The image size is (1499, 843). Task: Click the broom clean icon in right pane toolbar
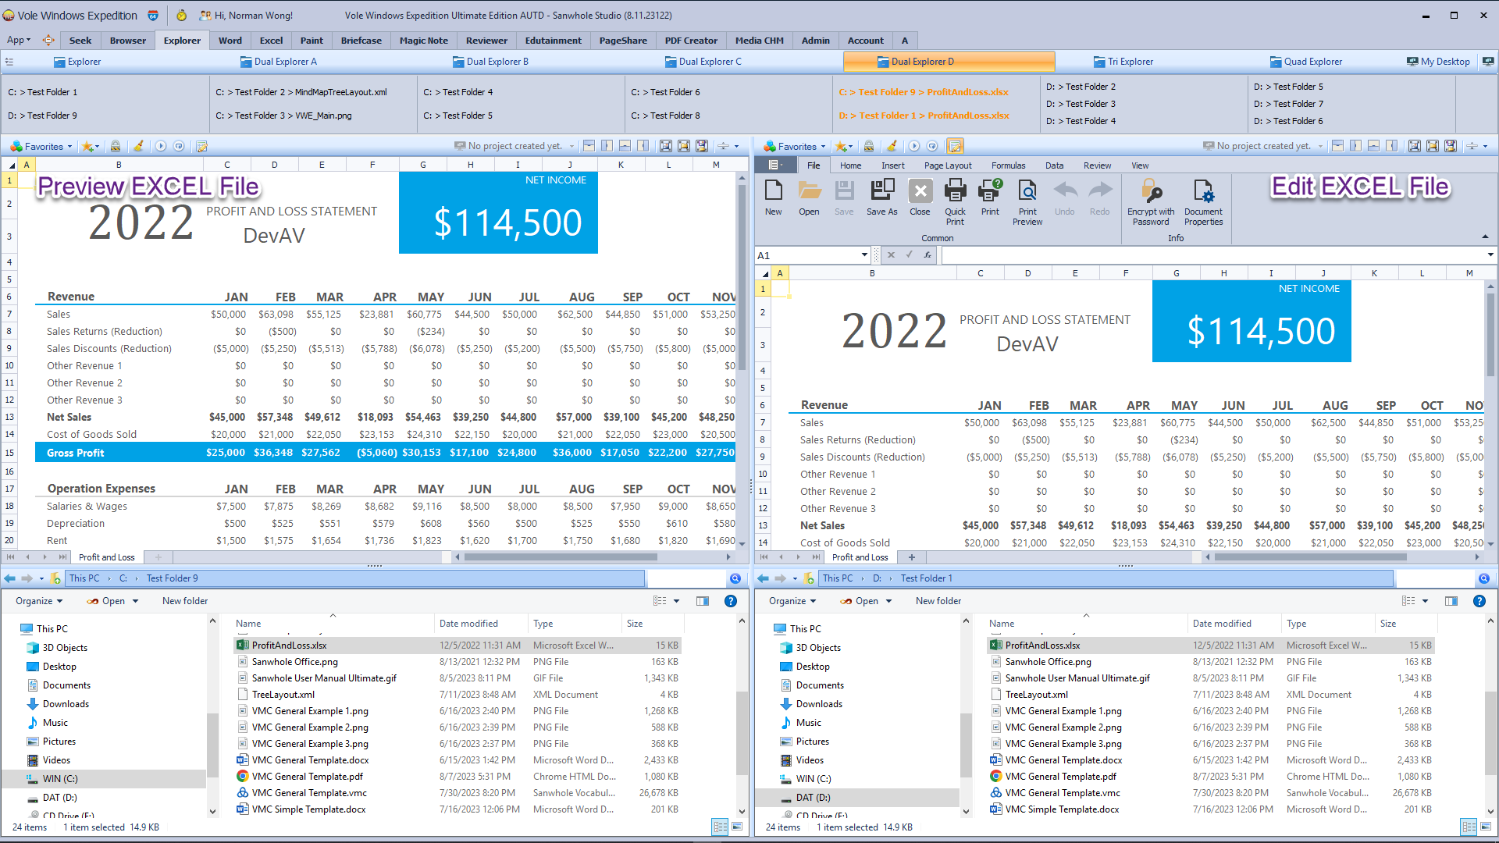pos(892,146)
